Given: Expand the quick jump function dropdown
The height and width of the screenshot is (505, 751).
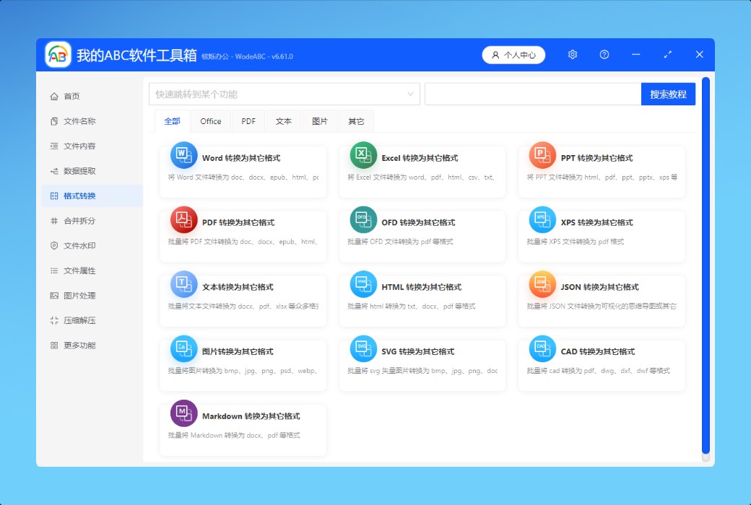Looking at the screenshot, I should (411, 95).
